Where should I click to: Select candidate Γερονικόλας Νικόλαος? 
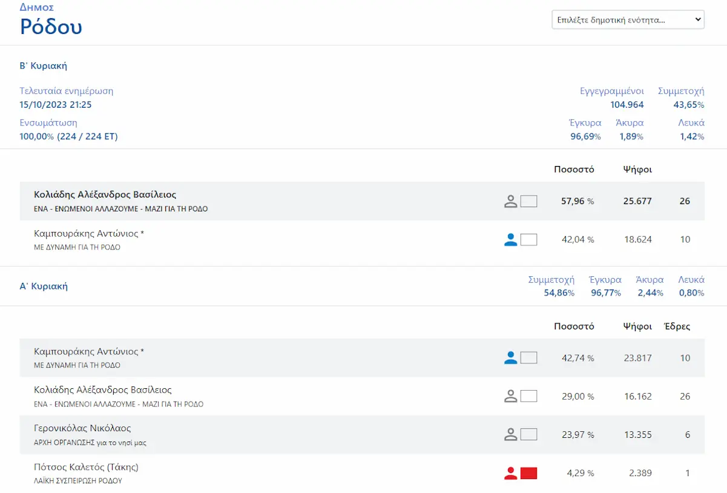click(x=82, y=429)
